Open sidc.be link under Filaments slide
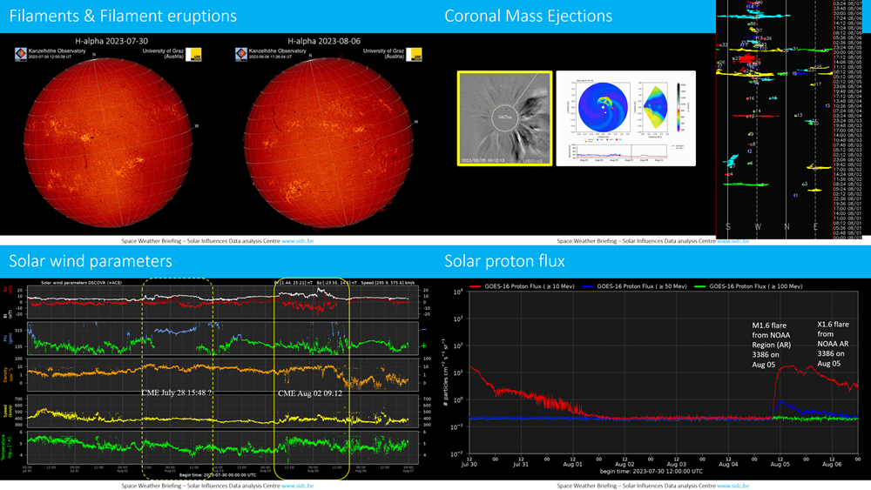Screen dimensions: 871x490 click(x=297, y=240)
